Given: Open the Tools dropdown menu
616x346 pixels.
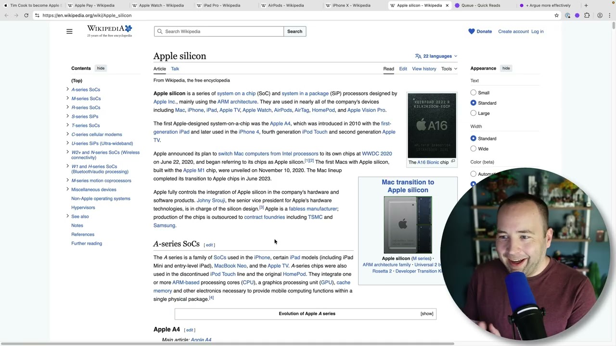Looking at the screenshot, I should click(449, 69).
